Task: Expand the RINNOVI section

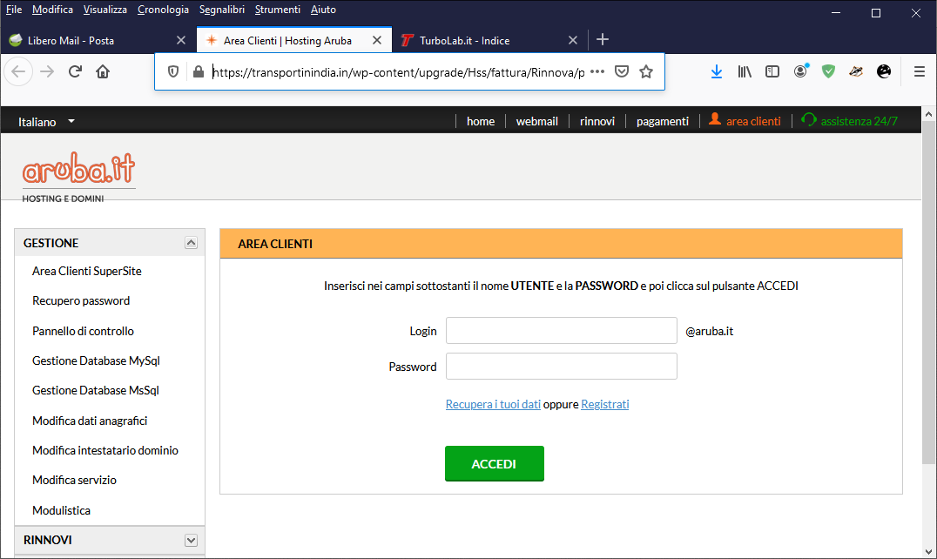Action: point(191,541)
